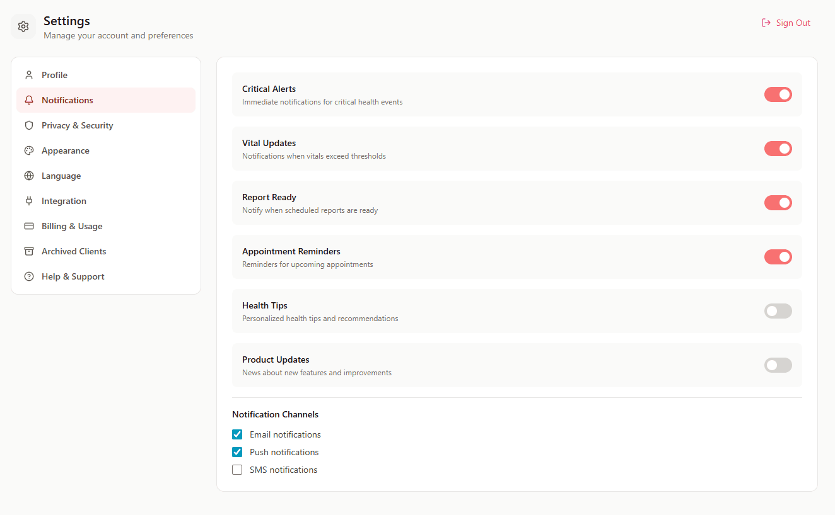Enable the Health Tips toggle

point(778,311)
